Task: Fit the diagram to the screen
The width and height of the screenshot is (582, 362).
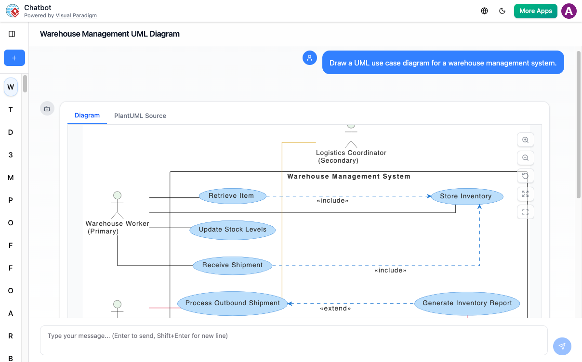Action: [x=525, y=212]
